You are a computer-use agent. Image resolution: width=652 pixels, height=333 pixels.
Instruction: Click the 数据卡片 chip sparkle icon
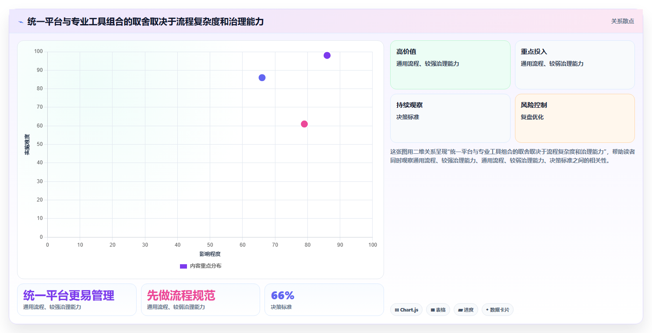pos(487,310)
